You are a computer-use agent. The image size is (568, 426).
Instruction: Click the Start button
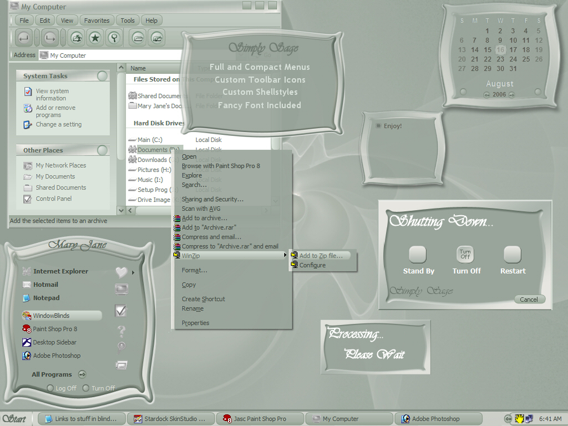point(14,419)
